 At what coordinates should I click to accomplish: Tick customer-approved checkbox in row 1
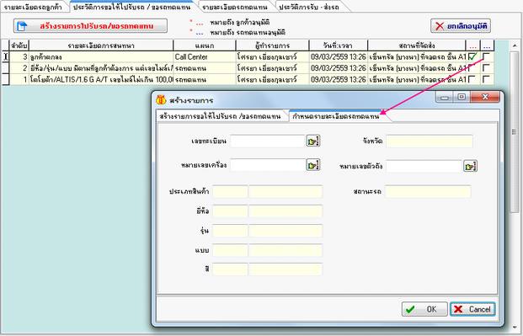(472, 79)
